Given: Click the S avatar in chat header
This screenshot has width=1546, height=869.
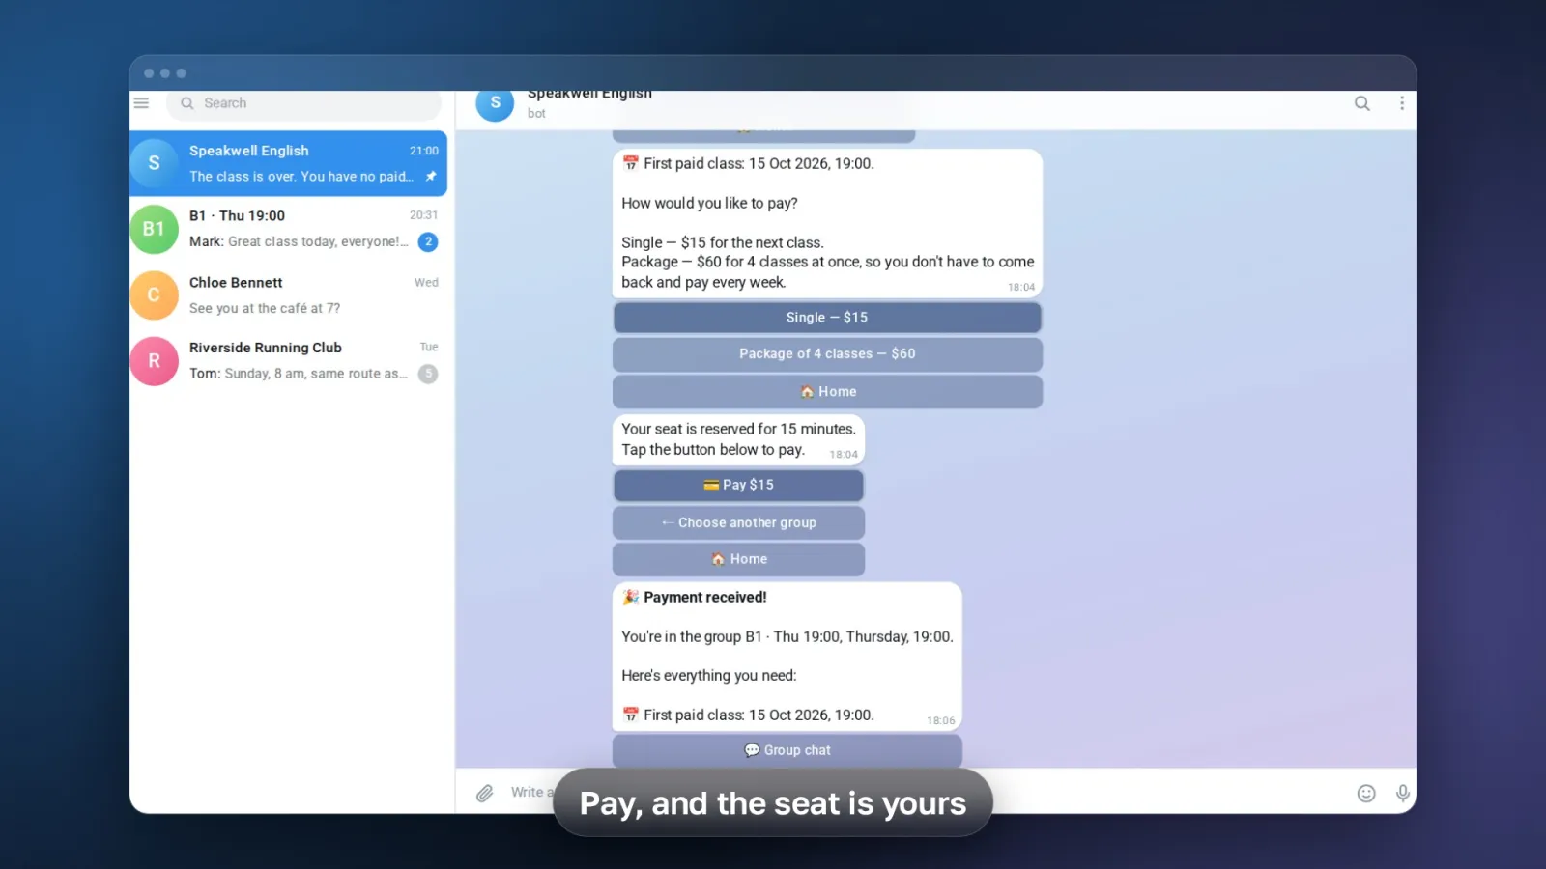Looking at the screenshot, I should [495, 103].
